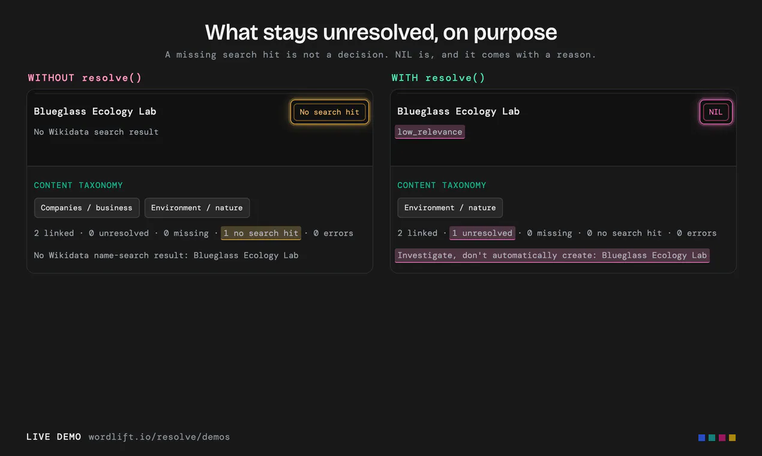Click the right panel's 'Blueglass Ecology Lab' title

(458, 111)
